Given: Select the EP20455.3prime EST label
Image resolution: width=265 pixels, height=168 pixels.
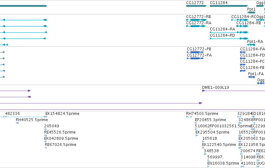Looking at the screenshot, I should click(211, 120).
